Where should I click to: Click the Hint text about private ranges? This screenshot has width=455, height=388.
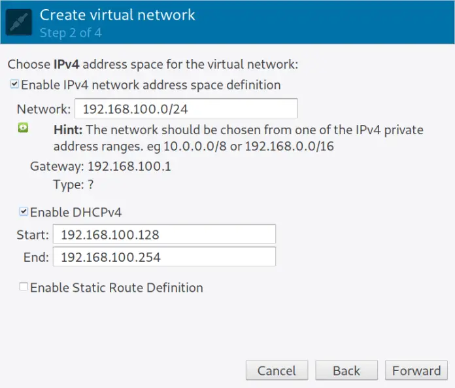coord(238,138)
